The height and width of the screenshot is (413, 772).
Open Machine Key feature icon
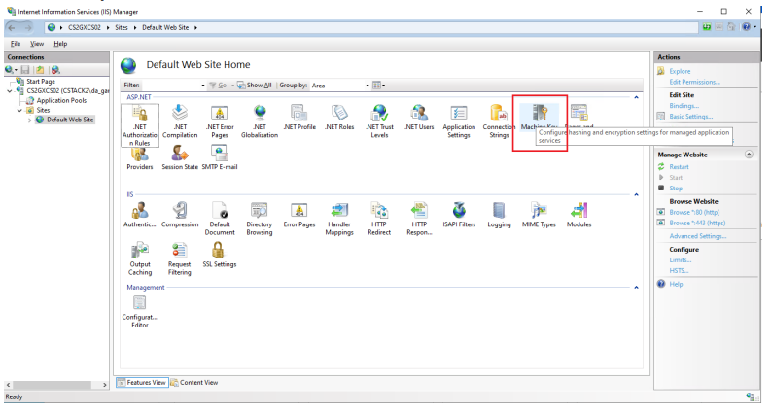(540, 115)
